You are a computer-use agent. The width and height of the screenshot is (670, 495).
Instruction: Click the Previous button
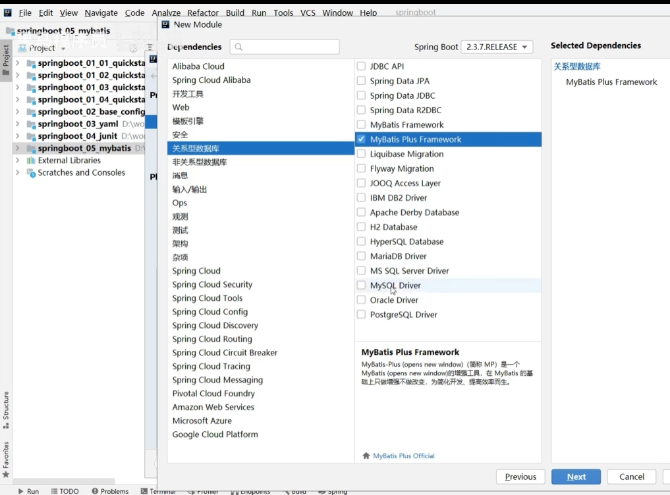pyautogui.click(x=520, y=477)
